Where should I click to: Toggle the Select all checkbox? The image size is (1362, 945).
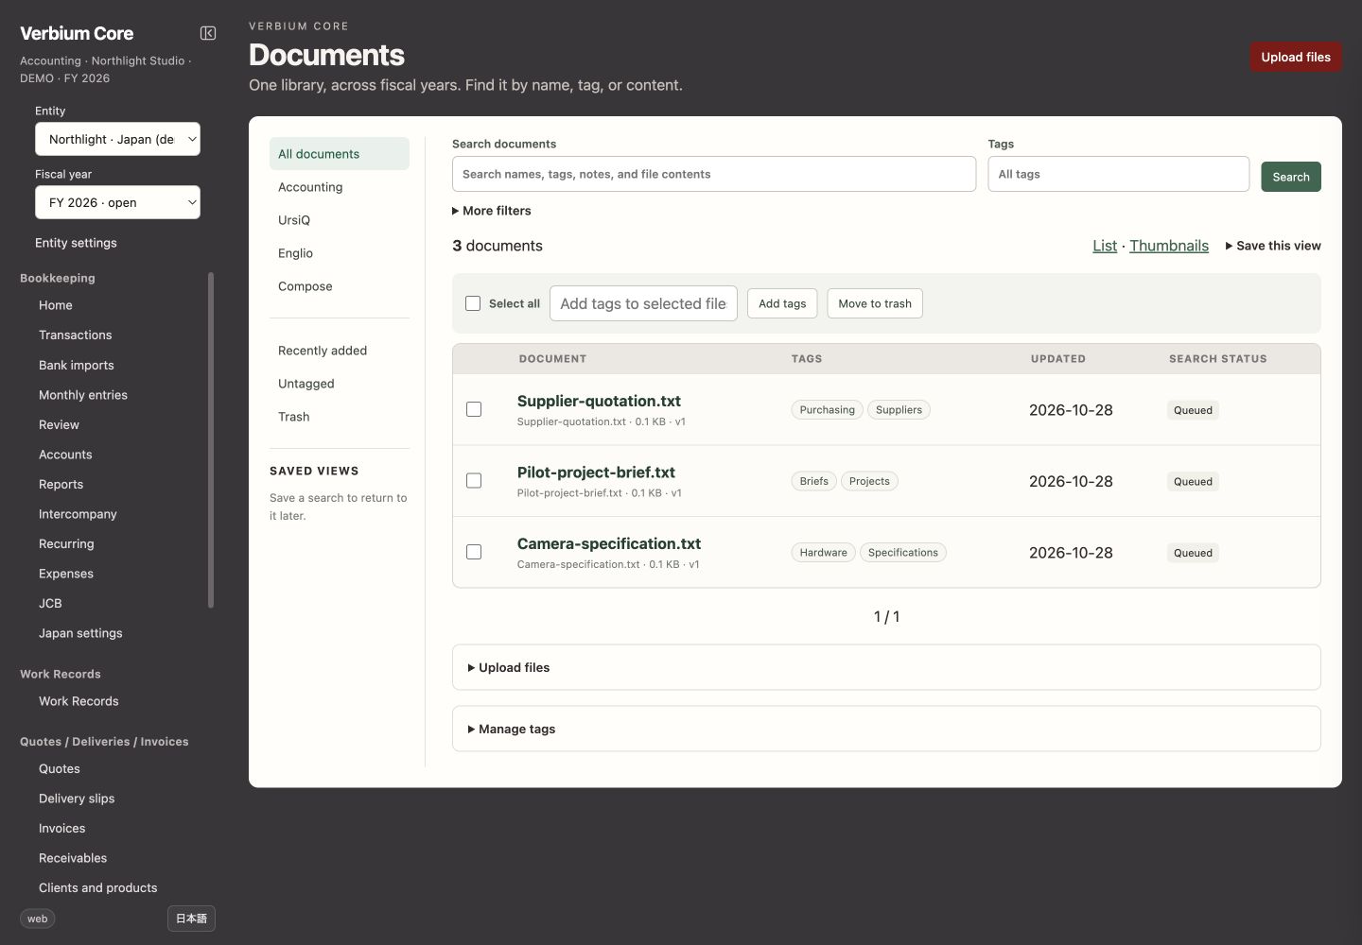(473, 303)
